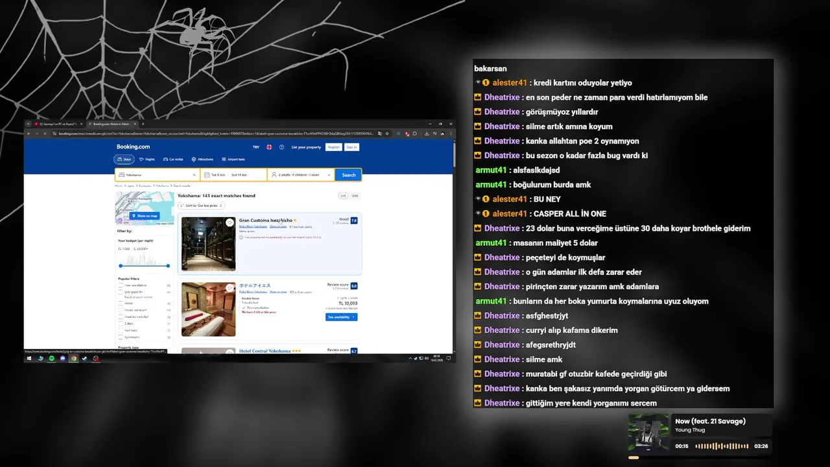Switch to the Flights tab
Image resolution: width=830 pixels, height=467 pixels.
147,159
